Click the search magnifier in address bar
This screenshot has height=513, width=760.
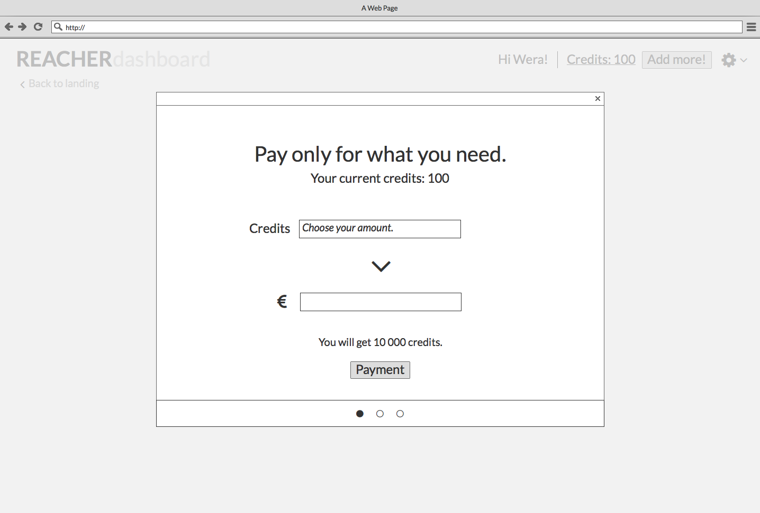coord(58,26)
